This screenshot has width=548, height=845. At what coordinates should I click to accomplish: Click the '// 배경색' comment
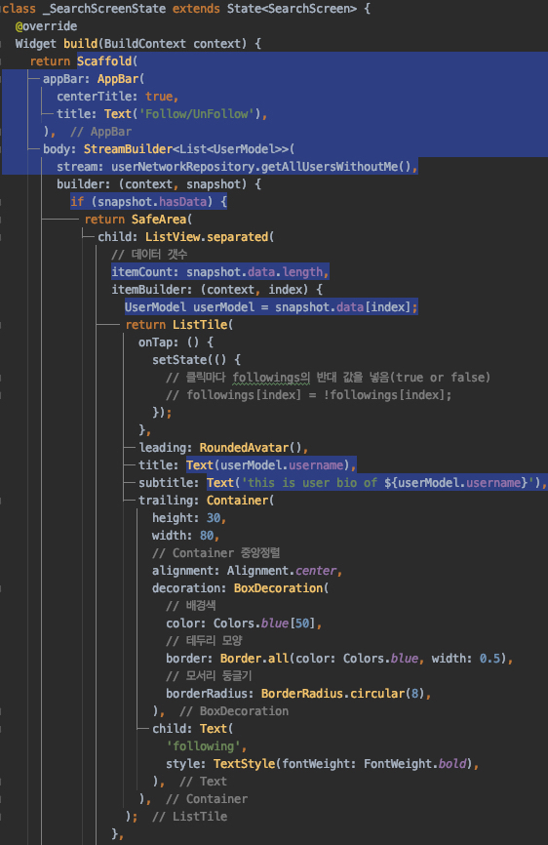click(x=191, y=606)
